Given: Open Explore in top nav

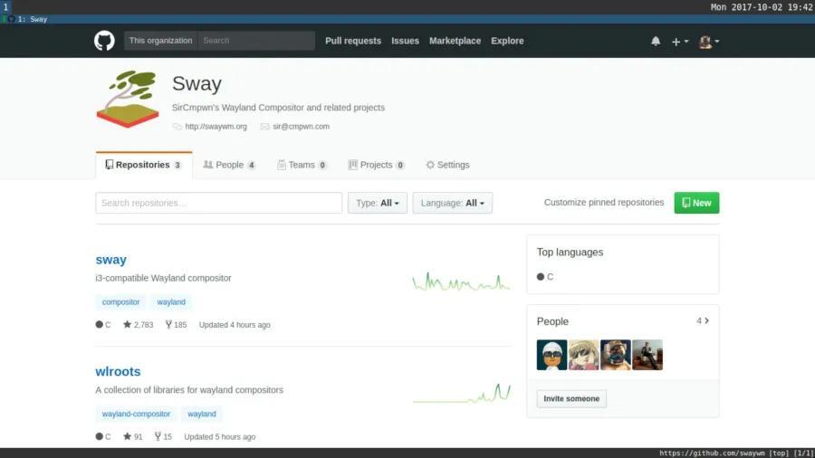Looking at the screenshot, I should click(507, 41).
